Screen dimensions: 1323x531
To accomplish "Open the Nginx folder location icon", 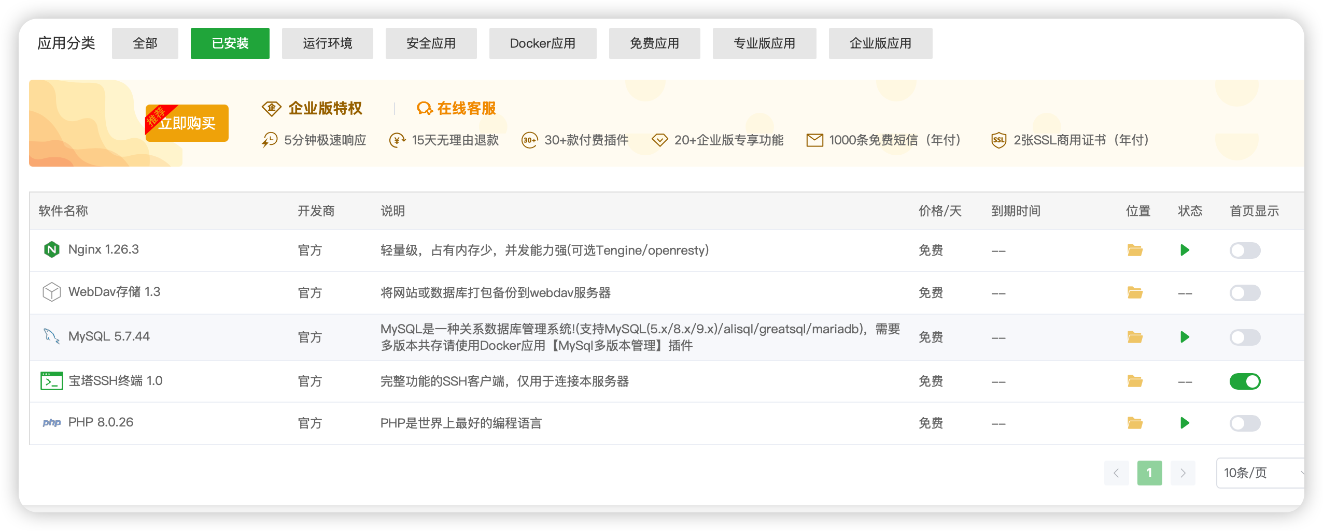I will tap(1135, 250).
